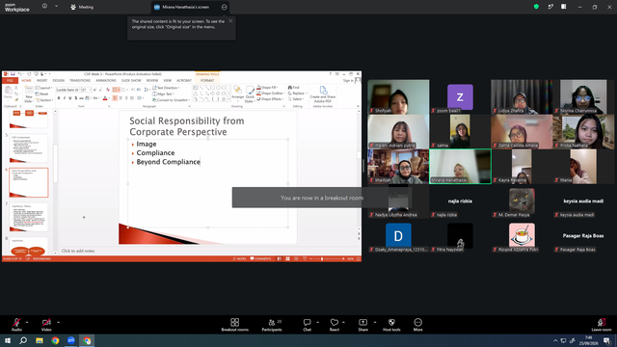Viewport: 617px width, 347px height.
Task: Click Find in Editing group
Action: tap(294, 88)
